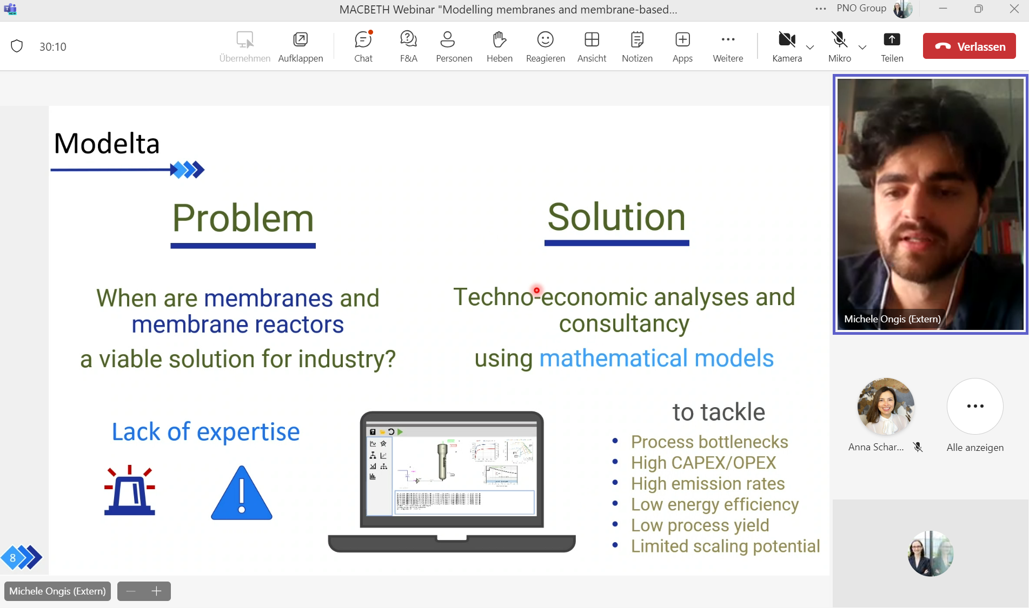Screen dimensions: 1029x608
Task: Click the blue warning triangle icon
Action: 241,493
